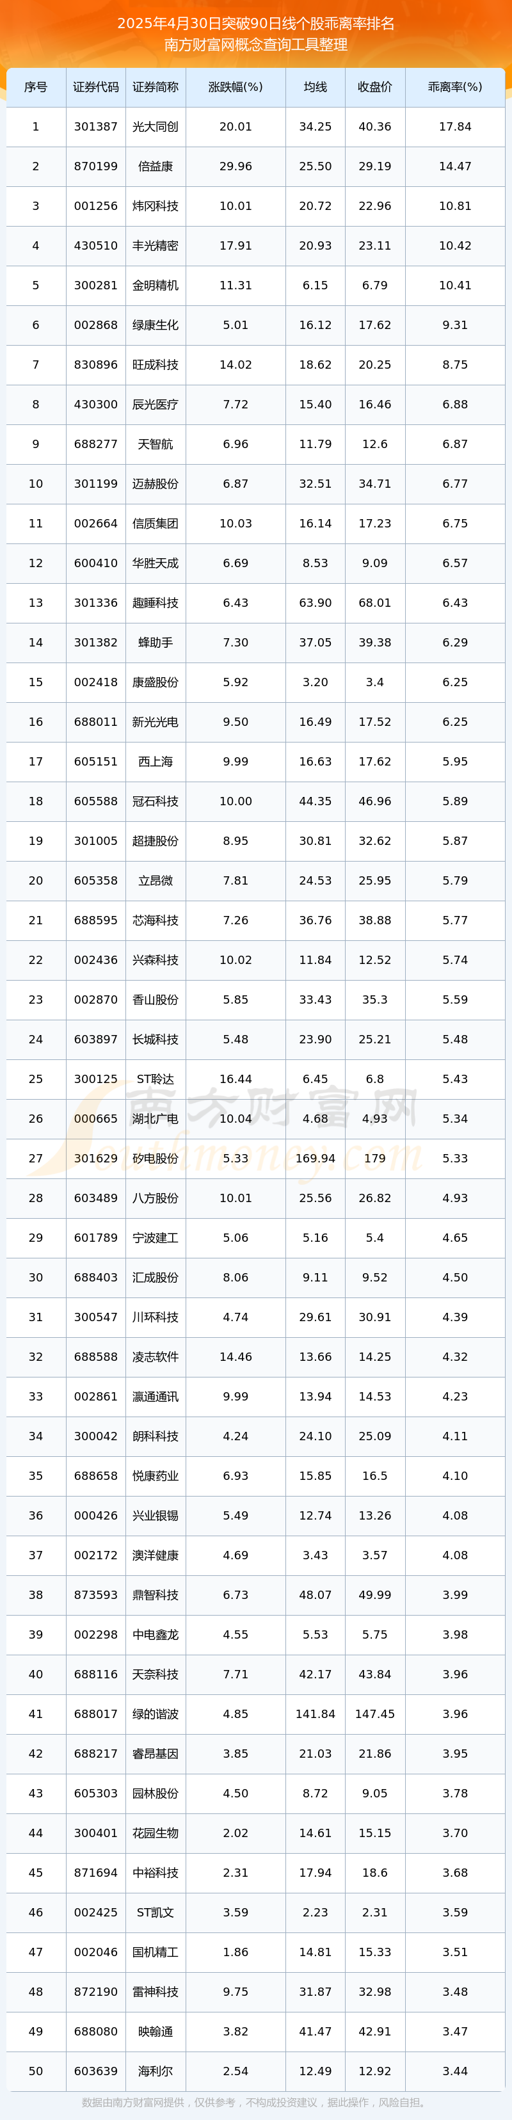Click the title '2025年4月30日突破90日线个股乖离率排名'

[256, 24]
